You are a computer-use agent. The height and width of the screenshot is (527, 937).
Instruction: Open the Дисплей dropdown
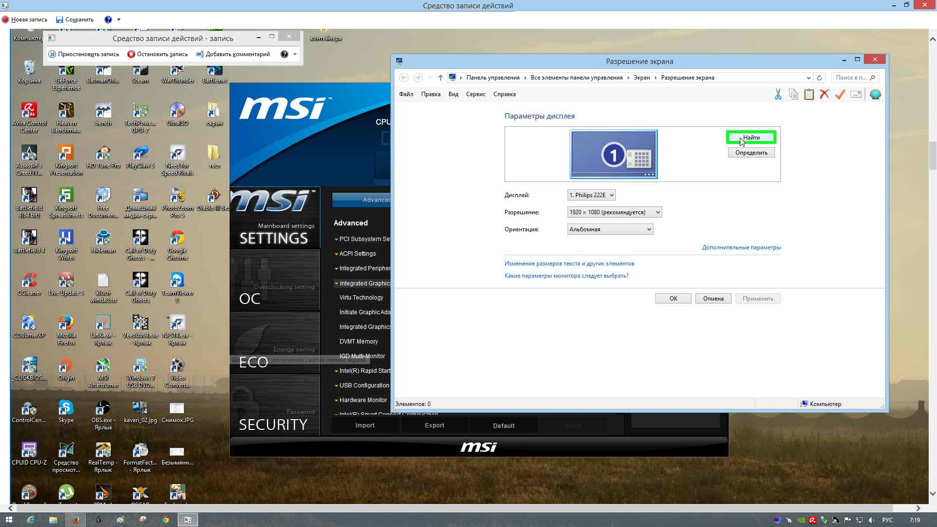[591, 195]
